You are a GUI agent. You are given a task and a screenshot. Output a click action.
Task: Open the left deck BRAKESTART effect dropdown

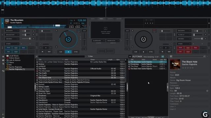coord(12,35)
